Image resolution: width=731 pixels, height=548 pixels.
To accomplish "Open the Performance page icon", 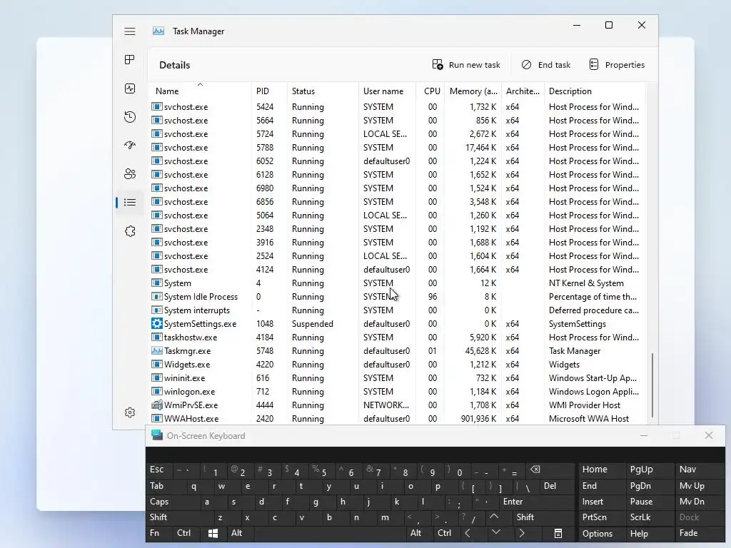I will tap(130, 88).
